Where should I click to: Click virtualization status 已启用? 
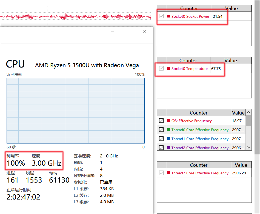click(x=106, y=182)
